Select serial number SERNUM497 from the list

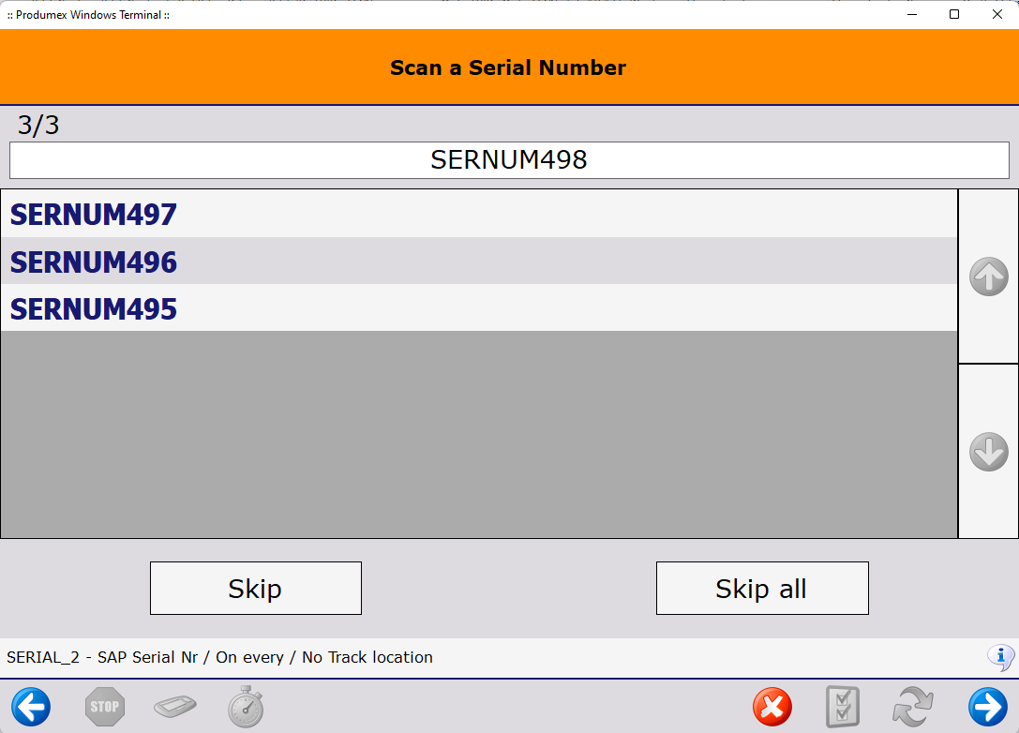tap(93, 215)
